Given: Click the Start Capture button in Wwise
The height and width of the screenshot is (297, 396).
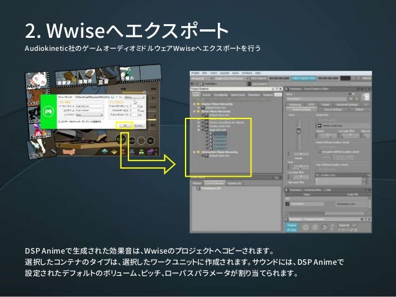Looking at the screenshot, I should point(259,79).
